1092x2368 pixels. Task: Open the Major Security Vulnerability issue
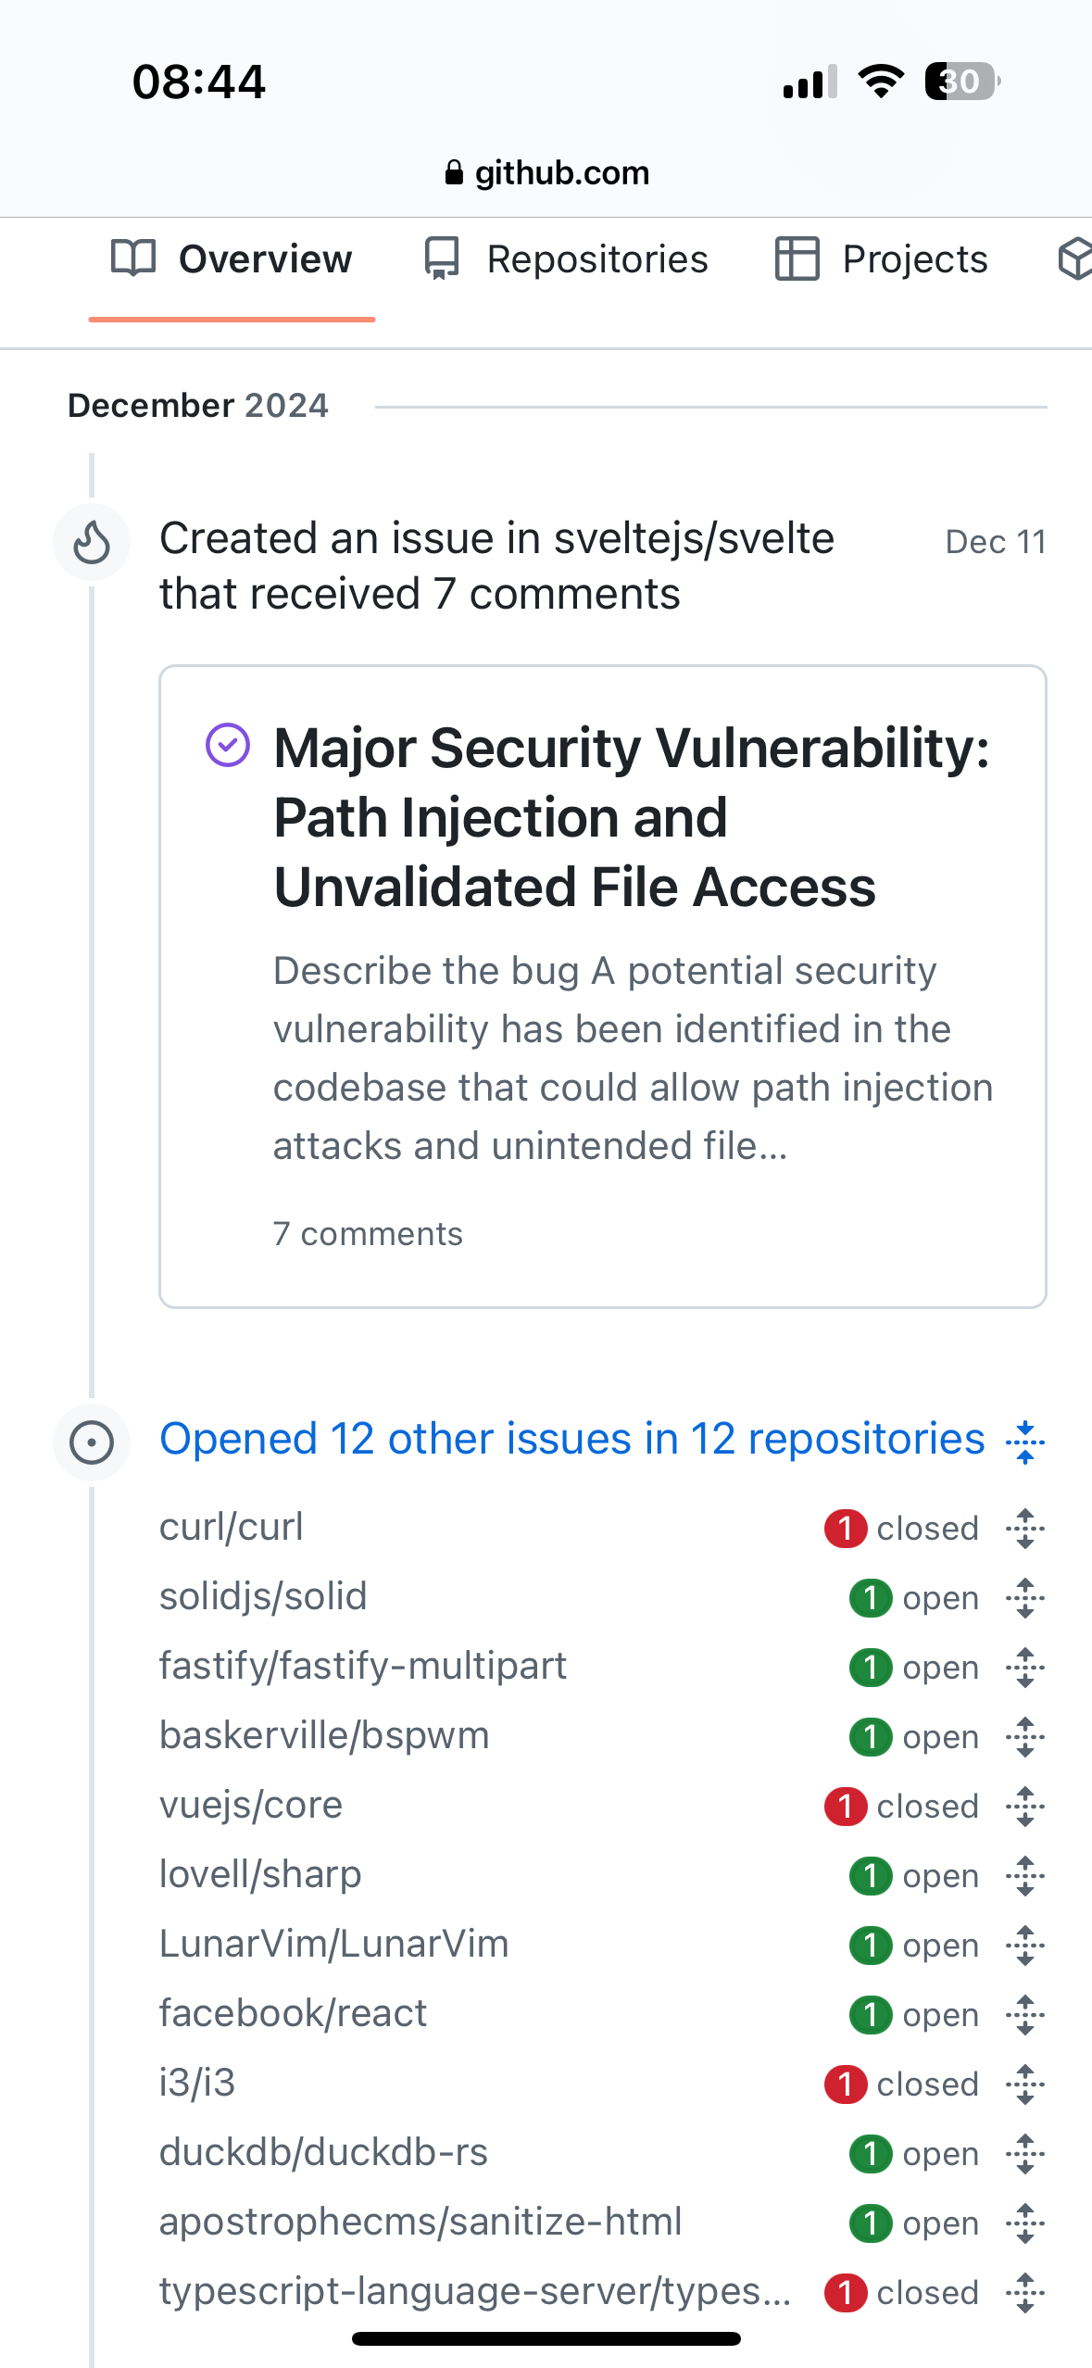tap(632, 816)
